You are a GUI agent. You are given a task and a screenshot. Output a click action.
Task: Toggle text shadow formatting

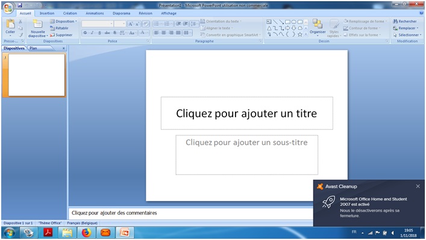click(x=114, y=33)
